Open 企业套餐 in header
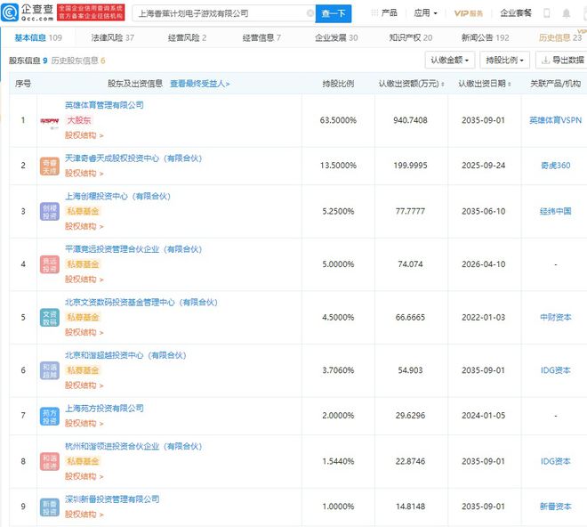This screenshot has height=527, width=587. point(516,13)
